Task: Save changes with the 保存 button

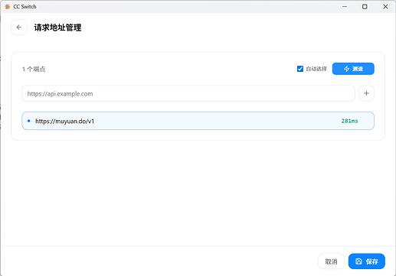Action: point(367,261)
